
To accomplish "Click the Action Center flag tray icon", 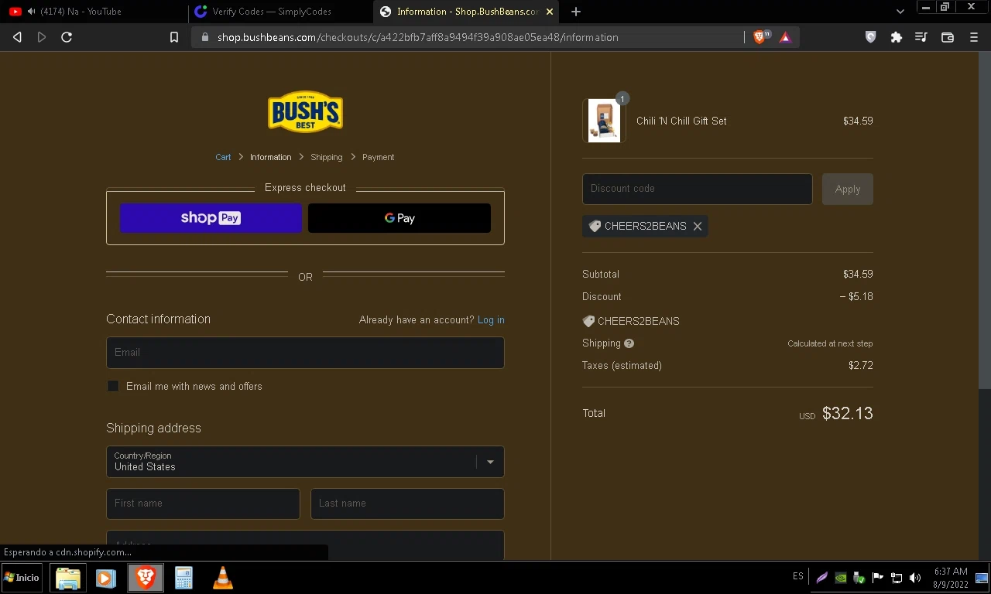I will click(x=878, y=578).
